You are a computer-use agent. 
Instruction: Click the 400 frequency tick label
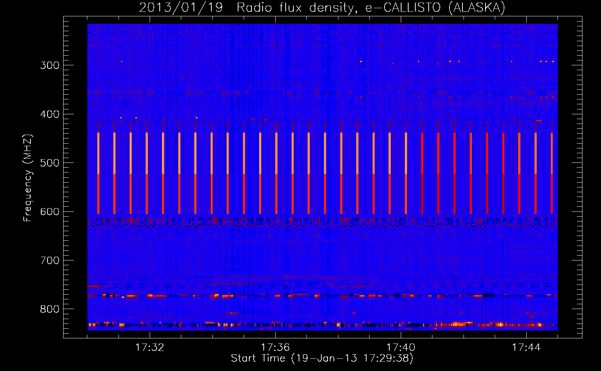coord(50,114)
